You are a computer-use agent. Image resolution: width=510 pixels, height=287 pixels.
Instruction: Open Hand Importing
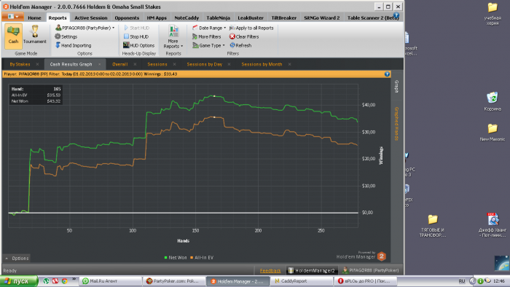tap(73, 45)
